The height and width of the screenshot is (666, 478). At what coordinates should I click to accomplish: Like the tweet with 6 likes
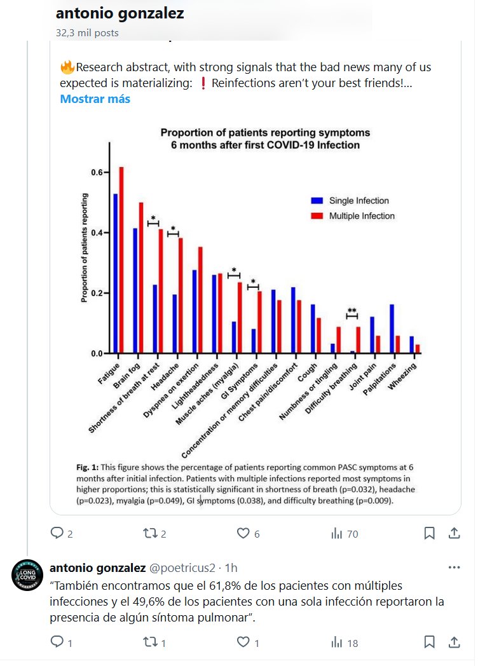click(x=243, y=533)
